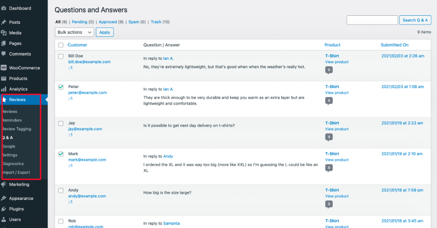Sort by Product column header
Viewport: 437px width, 228px height.
click(x=332, y=45)
